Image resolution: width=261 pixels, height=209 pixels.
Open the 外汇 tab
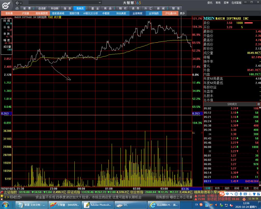click(148, 8)
